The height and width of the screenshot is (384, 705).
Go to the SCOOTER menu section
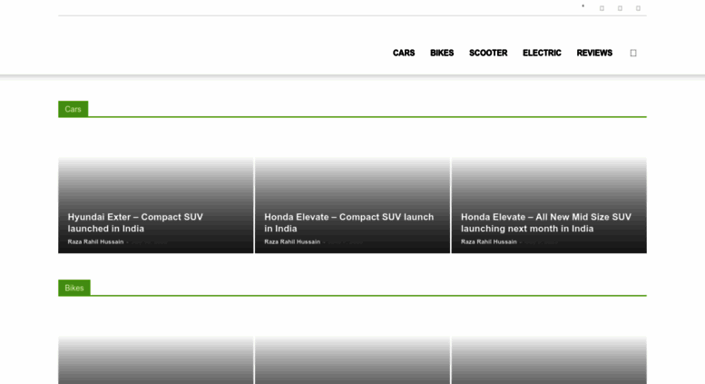[488, 53]
